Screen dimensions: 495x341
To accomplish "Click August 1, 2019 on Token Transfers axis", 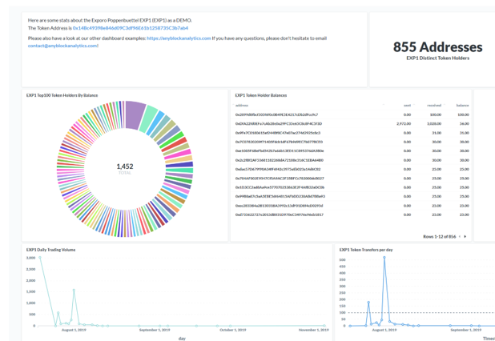I will click(384, 330).
